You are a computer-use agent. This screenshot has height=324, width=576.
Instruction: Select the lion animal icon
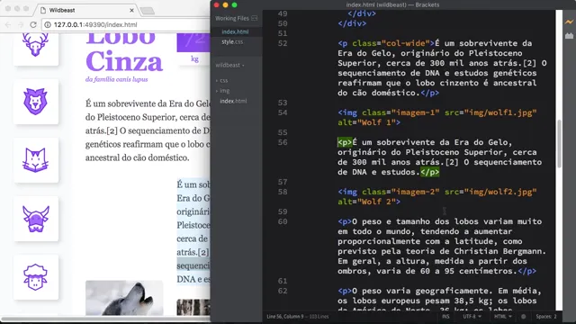click(x=35, y=102)
